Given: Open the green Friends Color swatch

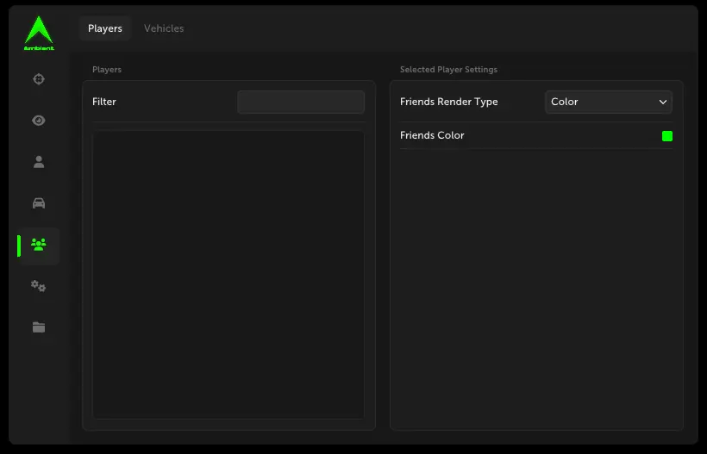Looking at the screenshot, I should click(666, 136).
